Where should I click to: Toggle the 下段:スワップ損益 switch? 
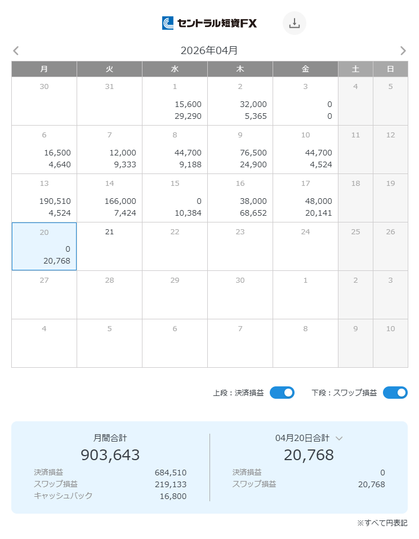point(395,393)
